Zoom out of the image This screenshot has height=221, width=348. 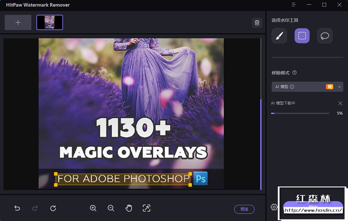coord(111,208)
